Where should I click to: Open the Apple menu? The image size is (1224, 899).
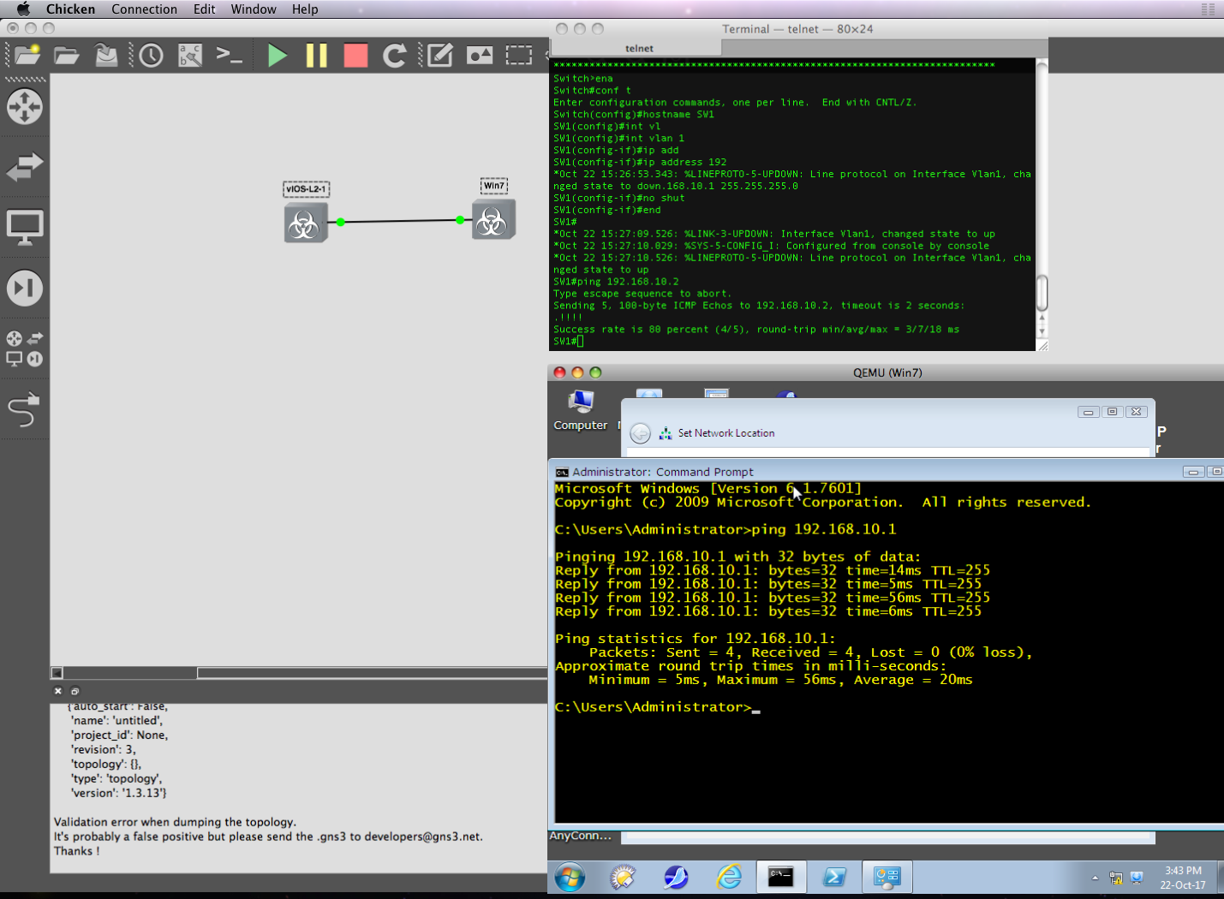pos(23,9)
